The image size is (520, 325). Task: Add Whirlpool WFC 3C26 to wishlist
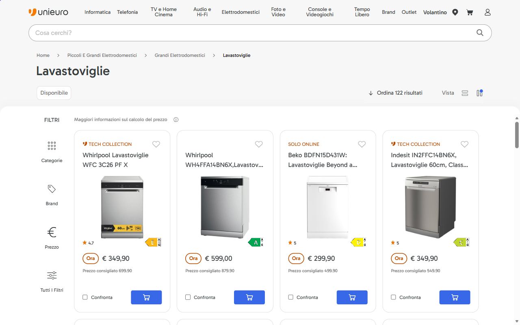tap(156, 144)
